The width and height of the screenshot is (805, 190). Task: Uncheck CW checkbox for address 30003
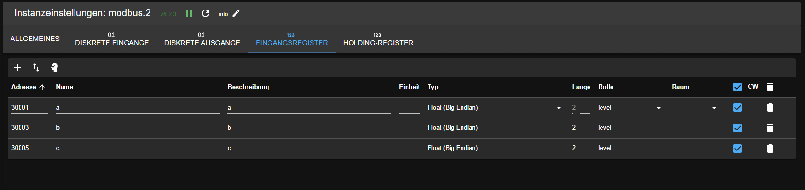pos(738,128)
